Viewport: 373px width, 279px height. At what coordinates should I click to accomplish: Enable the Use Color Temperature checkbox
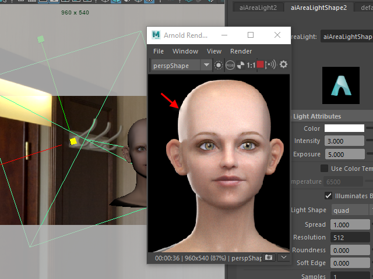point(324,169)
